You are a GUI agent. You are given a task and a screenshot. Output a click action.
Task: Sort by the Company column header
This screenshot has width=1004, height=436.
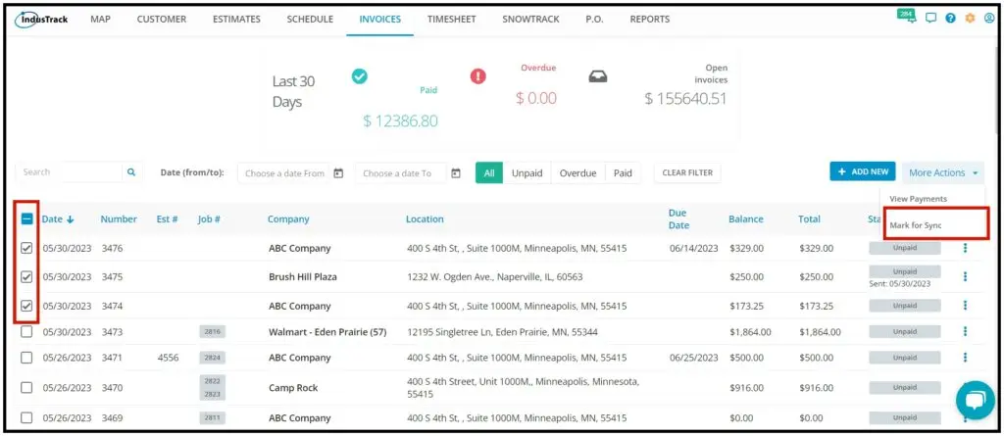(288, 218)
